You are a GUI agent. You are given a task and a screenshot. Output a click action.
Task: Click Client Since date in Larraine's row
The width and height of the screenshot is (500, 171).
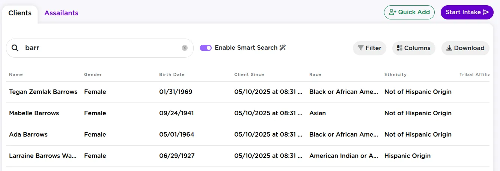click(x=268, y=156)
